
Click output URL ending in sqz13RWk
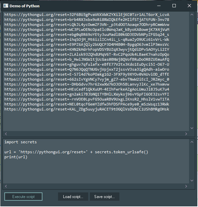87,104
